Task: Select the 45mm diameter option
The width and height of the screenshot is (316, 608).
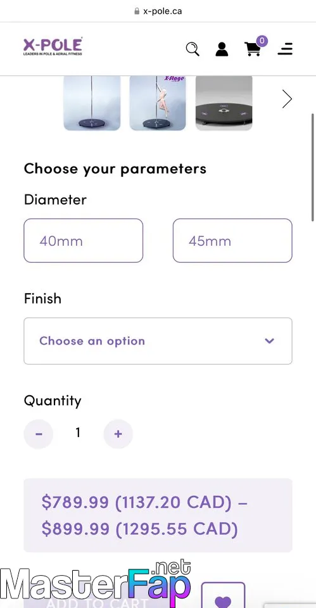Action: pos(232,241)
